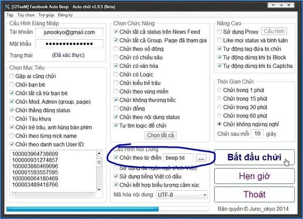Select Chửi trong 1 phút radio

(x=219, y=90)
